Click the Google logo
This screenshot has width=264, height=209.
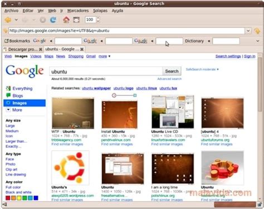coord(25,71)
